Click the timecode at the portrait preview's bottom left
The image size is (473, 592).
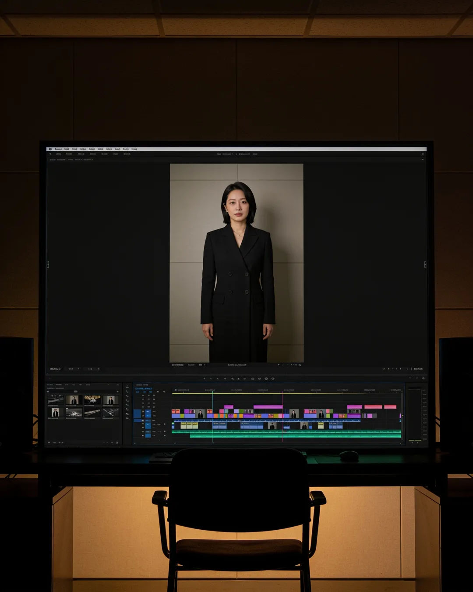coord(177,364)
